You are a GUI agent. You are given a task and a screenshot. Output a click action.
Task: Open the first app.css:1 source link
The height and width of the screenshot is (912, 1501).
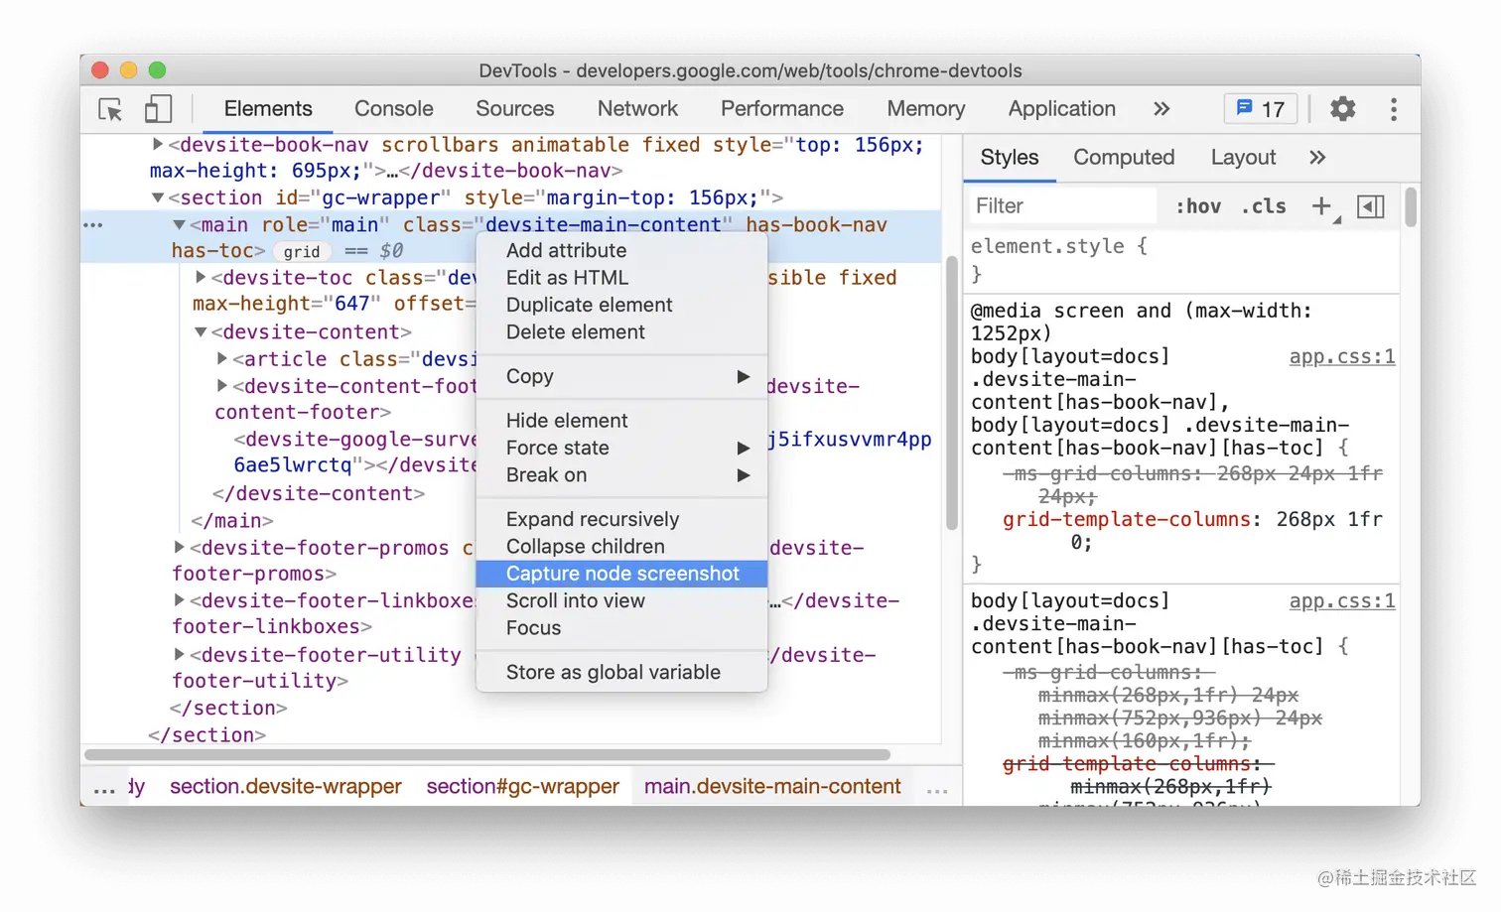coord(1342,356)
